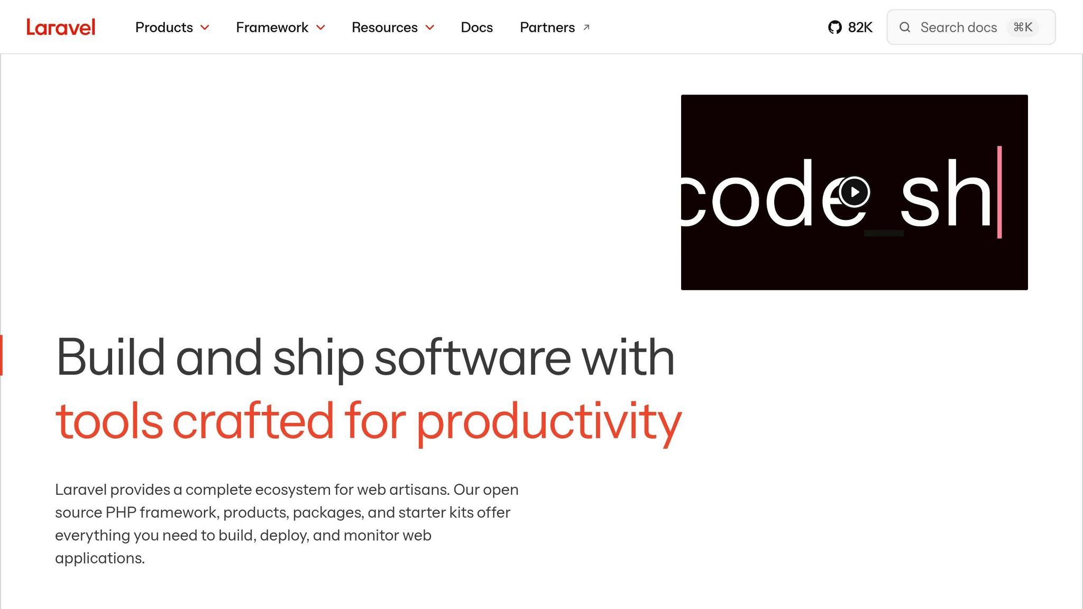Click the external link arrow next to Partners

tap(587, 27)
